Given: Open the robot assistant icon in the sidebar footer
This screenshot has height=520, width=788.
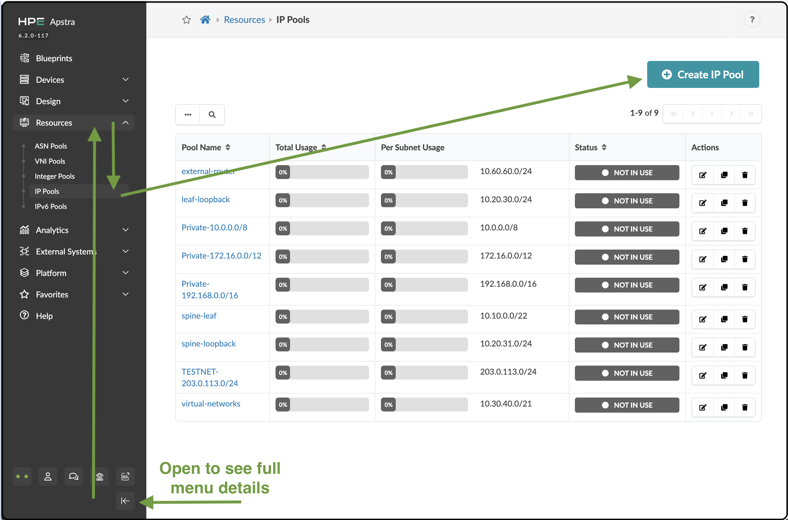Looking at the screenshot, I should coord(100,476).
